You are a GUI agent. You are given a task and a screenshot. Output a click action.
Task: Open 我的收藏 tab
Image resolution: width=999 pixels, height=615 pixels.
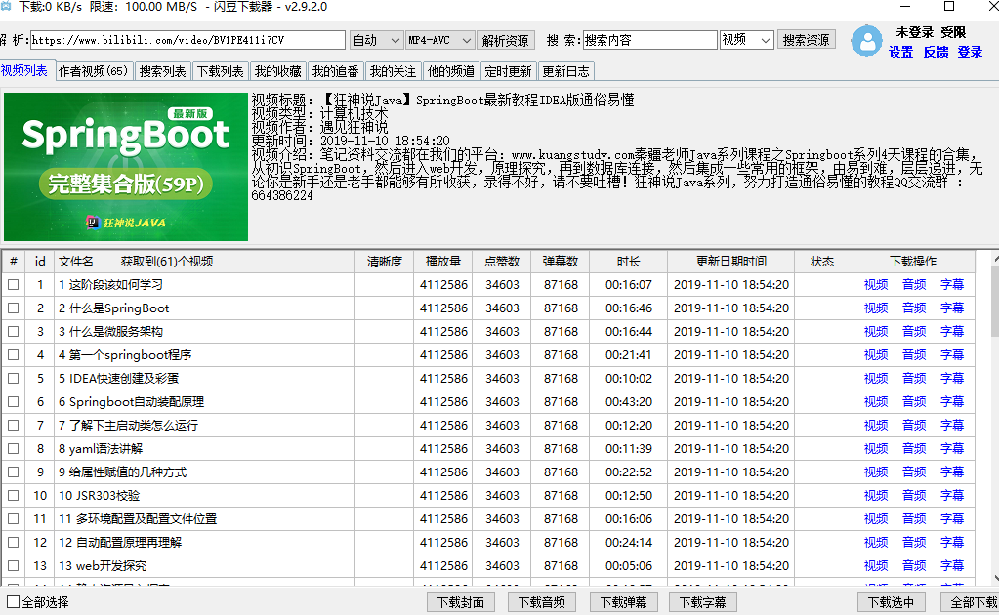(278, 71)
